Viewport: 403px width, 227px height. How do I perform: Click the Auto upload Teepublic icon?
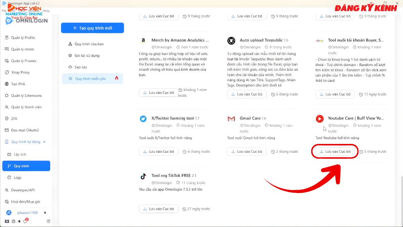coord(231,41)
